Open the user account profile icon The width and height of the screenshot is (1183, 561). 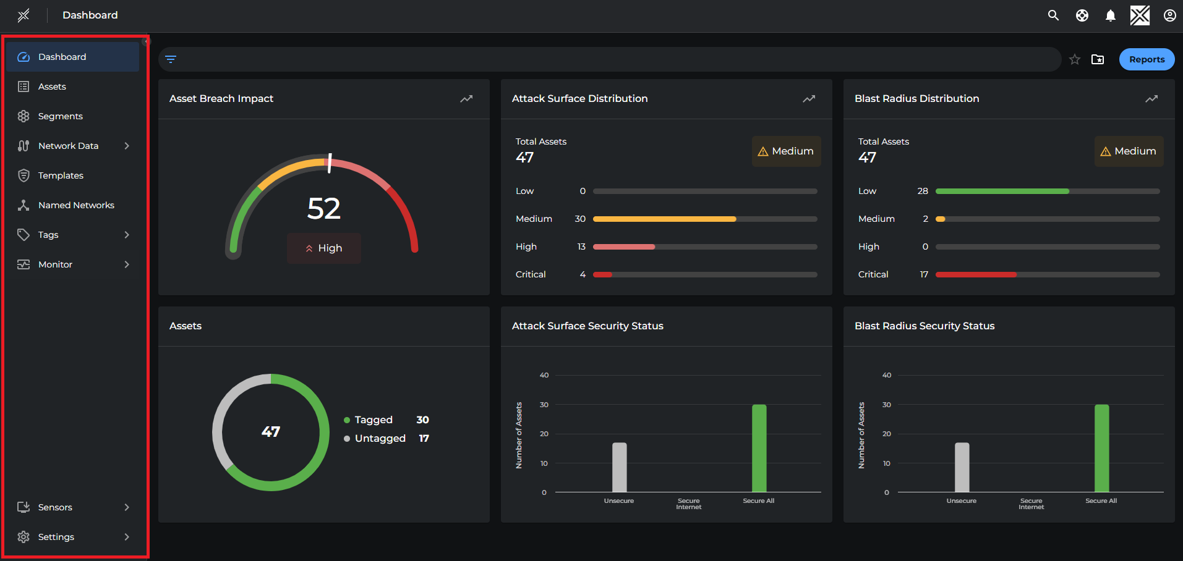click(x=1169, y=15)
